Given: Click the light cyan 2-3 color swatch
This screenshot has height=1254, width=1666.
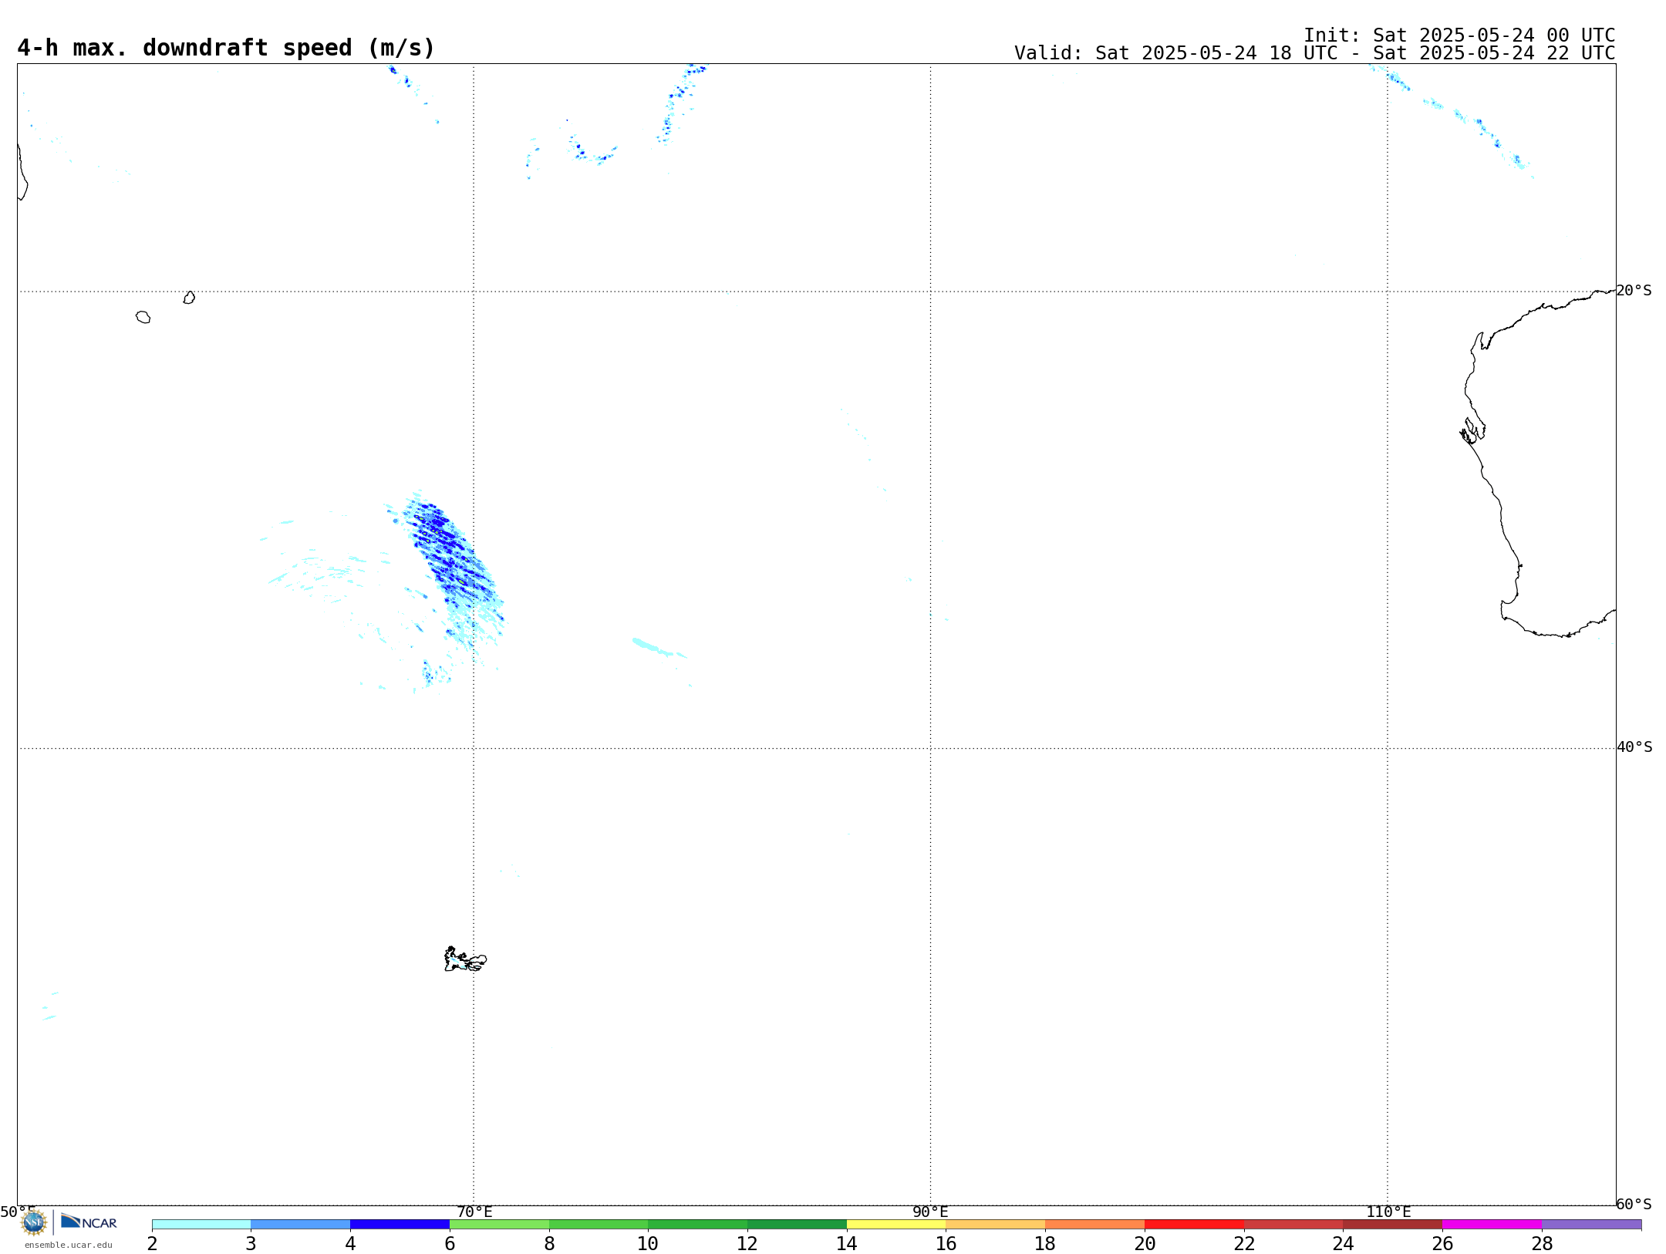Looking at the screenshot, I should [201, 1224].
